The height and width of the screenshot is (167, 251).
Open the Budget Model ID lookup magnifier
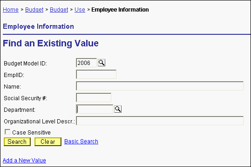pyautogui.click(x=102, y=63)
